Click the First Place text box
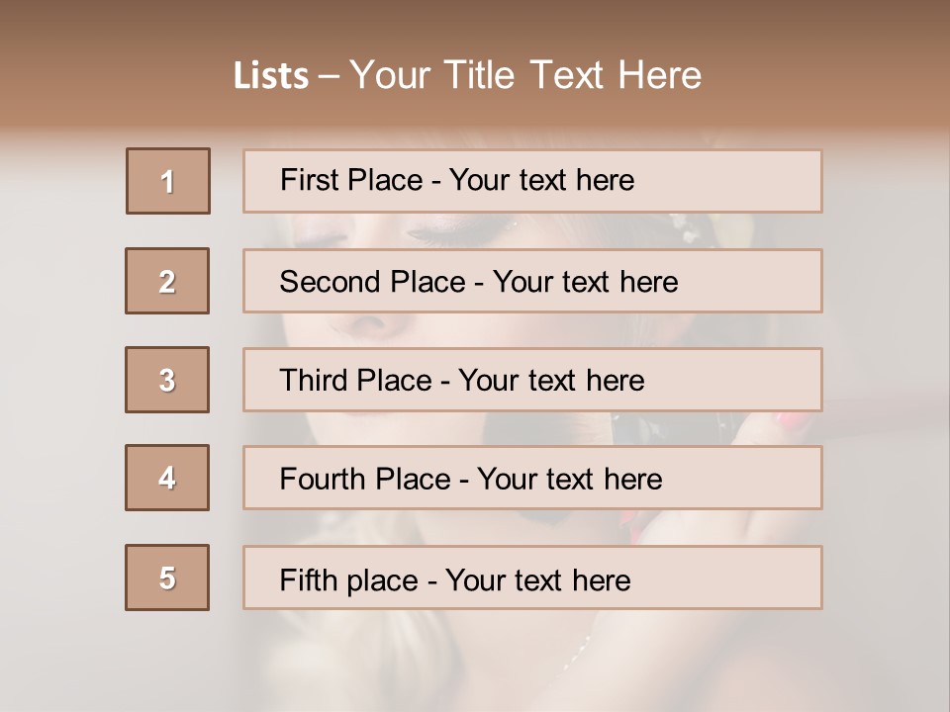Screen dimensions: 950x712 pyautogui.click(x=532, y=181)
